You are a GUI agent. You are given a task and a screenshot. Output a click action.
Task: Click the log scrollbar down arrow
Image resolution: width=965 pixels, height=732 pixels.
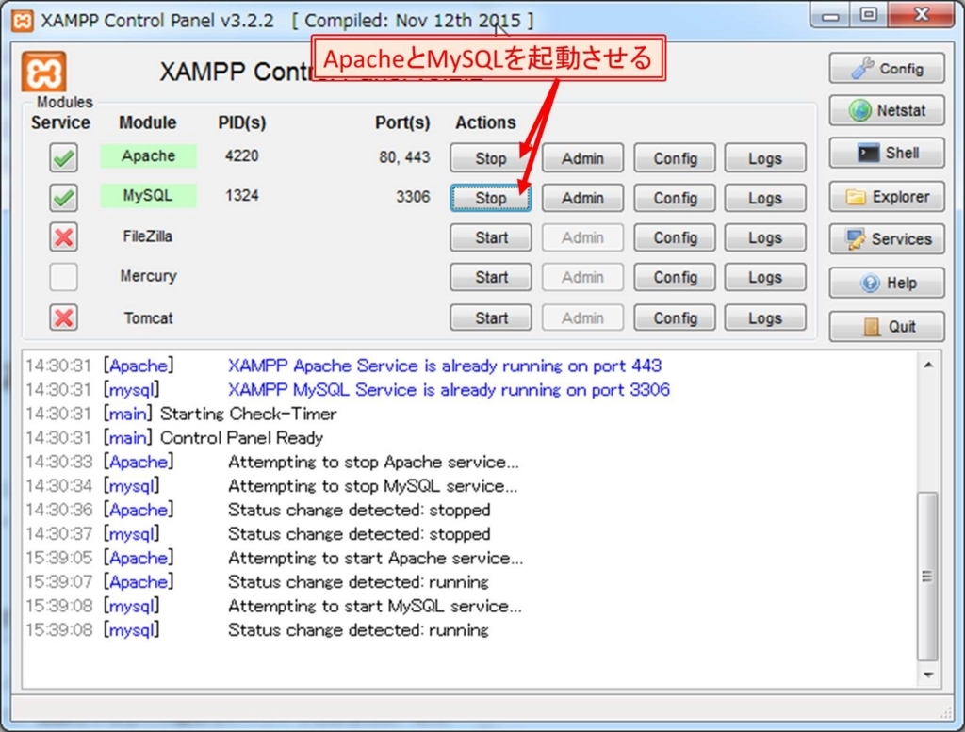928,675
